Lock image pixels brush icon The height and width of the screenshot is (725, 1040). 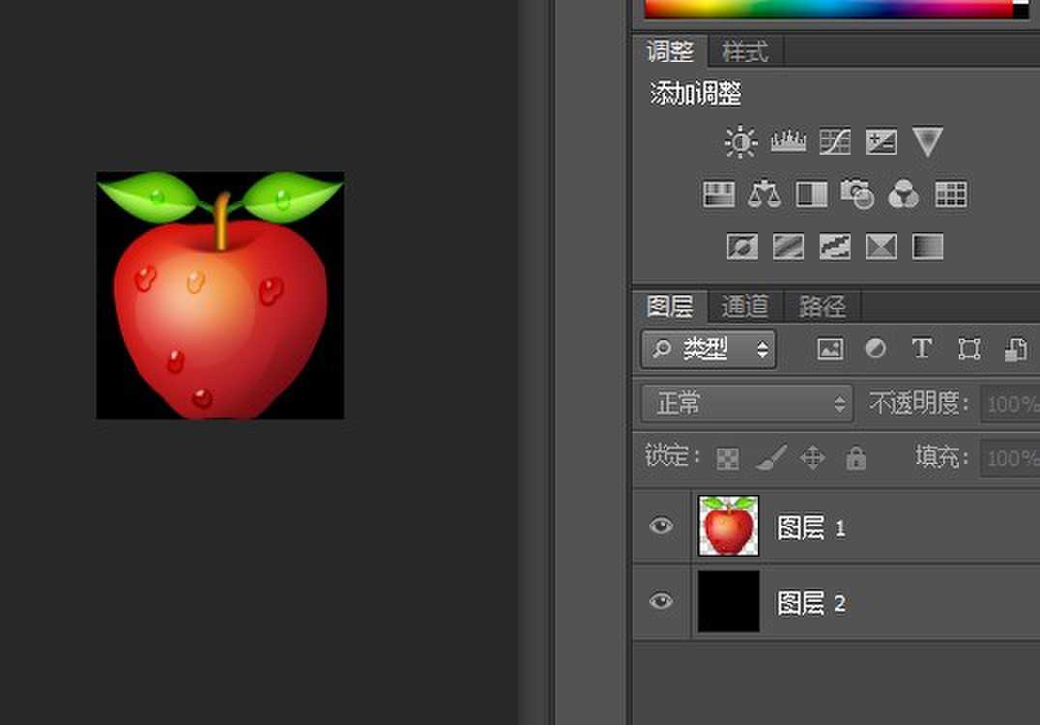tap(771, 457)
